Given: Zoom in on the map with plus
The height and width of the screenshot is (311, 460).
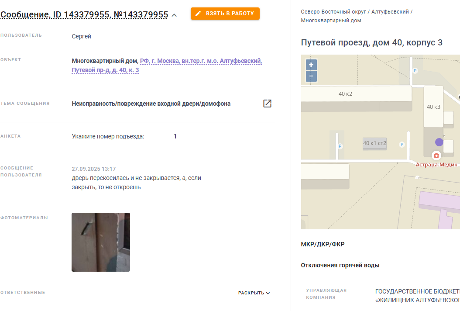Looking at the screenshot, I should click(311, 65).
